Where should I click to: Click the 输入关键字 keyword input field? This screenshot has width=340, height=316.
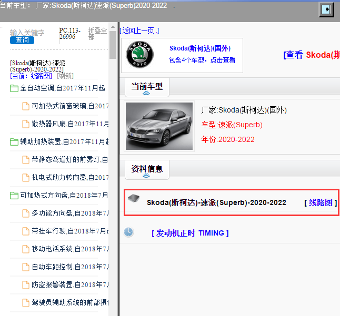27,33
